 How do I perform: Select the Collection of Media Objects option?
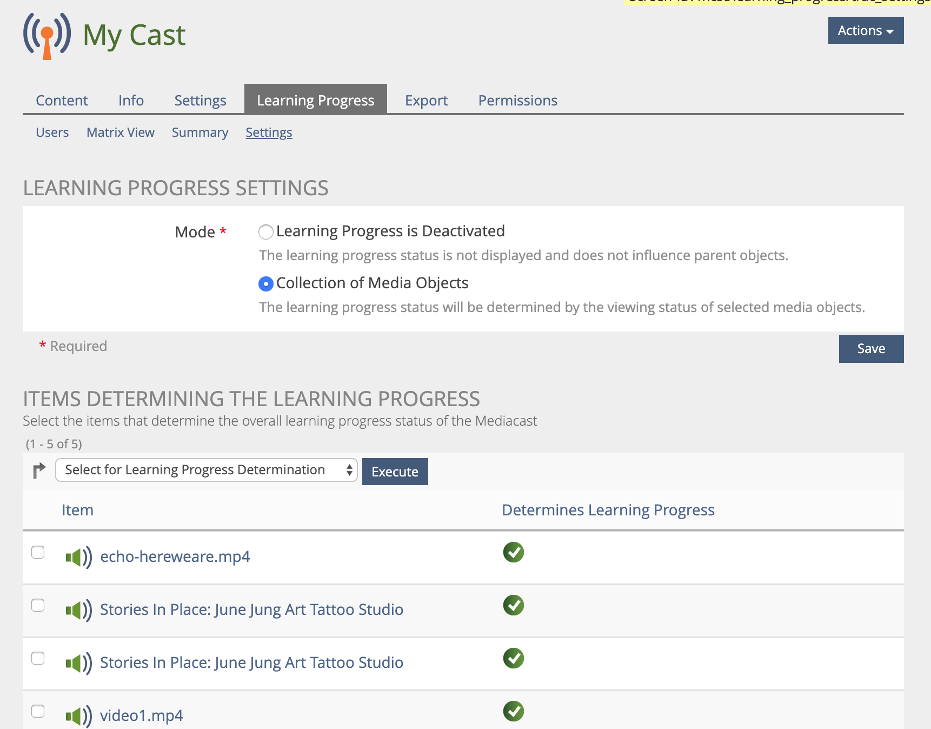265,284
